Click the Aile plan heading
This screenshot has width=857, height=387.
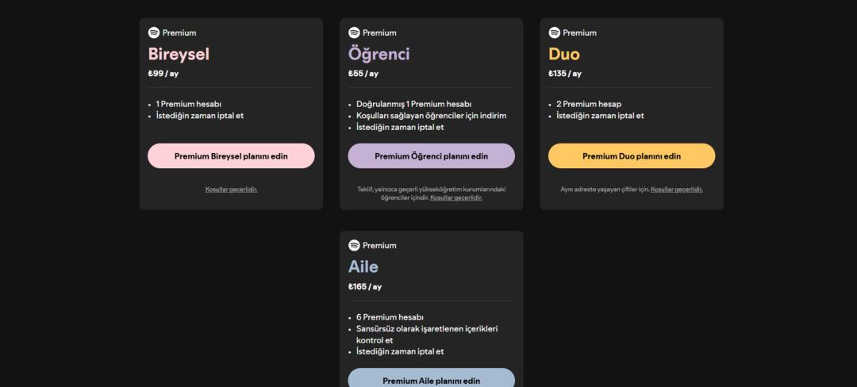tap(363, 266)
